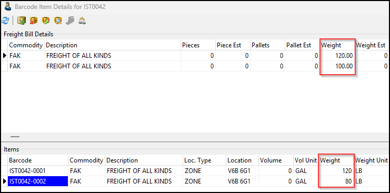The width and height of the screenshot is (390, 193).
Task: Click the window title user icon
Action: click(8, 7)
